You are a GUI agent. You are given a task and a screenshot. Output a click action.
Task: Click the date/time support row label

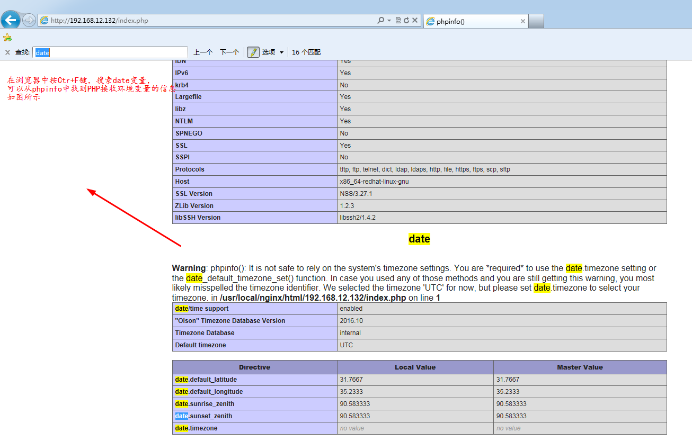pyautogui.click(x=202, y=309)
